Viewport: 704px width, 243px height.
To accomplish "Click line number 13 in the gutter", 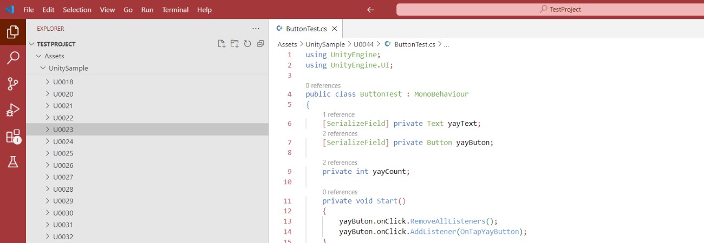I will click(287, 221).
